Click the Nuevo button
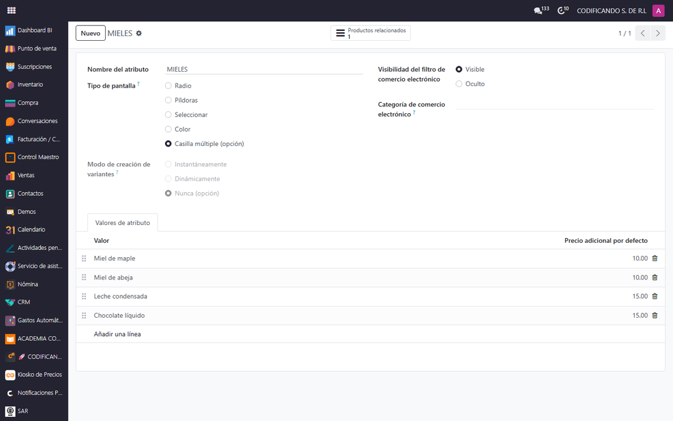The width and height of the screenshot is (673, 421). [x=91, y=33]
